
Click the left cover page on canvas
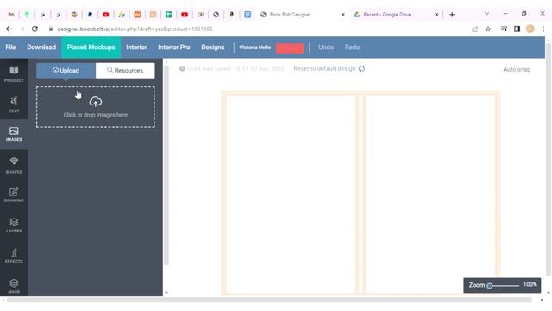point(291,194)
